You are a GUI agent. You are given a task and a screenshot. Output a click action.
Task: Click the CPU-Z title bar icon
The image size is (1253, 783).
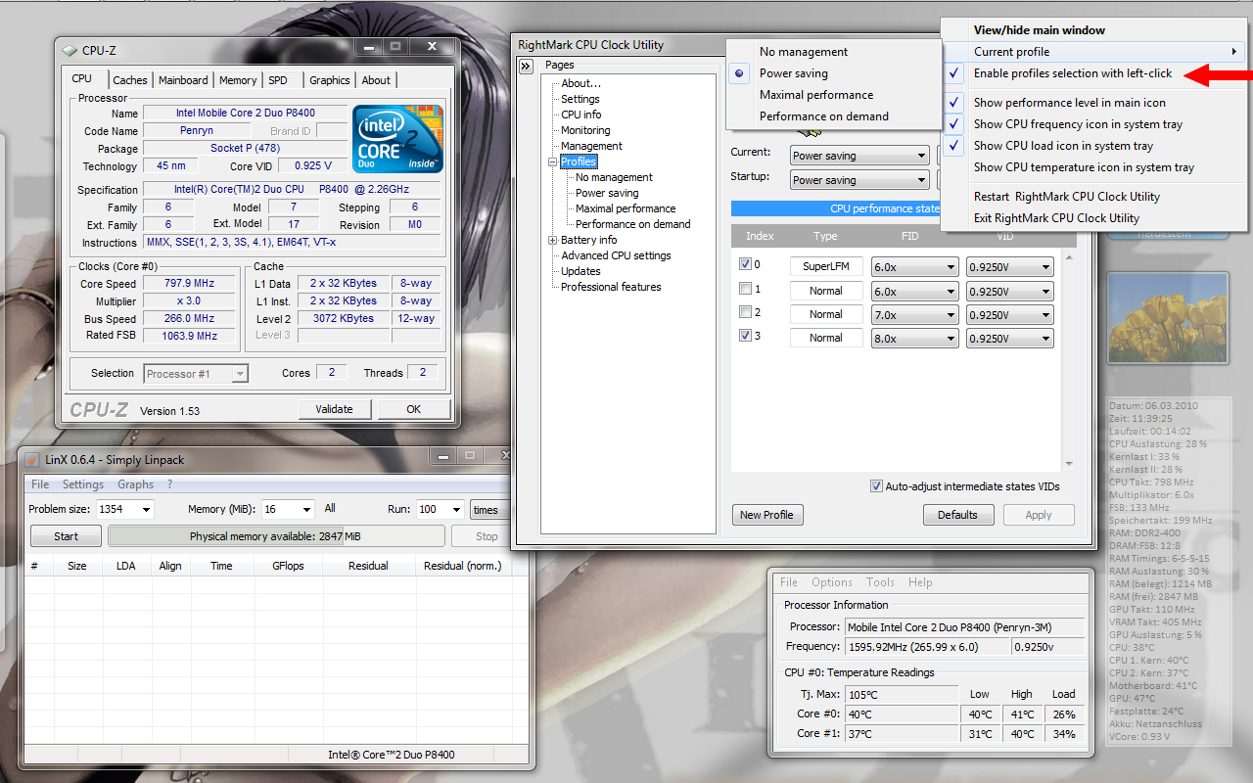(70, 51)
